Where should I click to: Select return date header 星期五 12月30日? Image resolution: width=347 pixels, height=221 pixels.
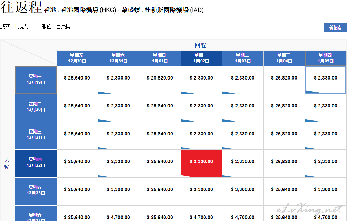coord(77,58)
